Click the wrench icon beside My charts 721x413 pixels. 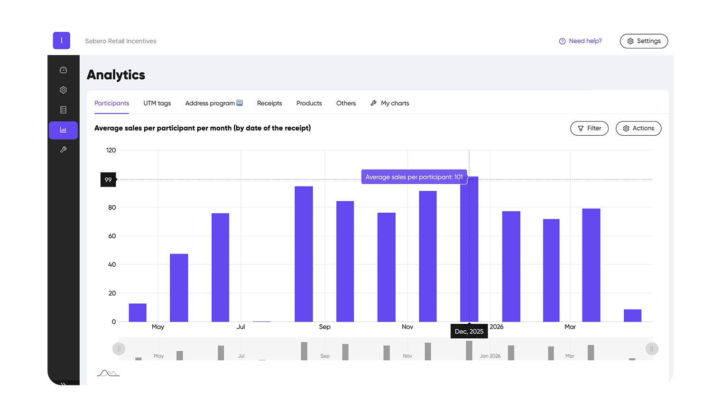pos(373,103)
